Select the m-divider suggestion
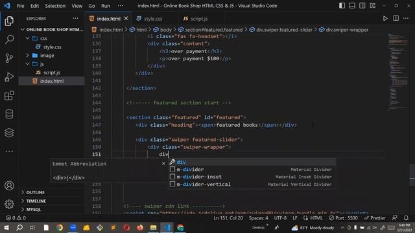415x233 pixels. pos(252,170)
